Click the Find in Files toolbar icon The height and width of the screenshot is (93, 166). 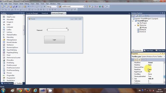(x=60, y=6)
